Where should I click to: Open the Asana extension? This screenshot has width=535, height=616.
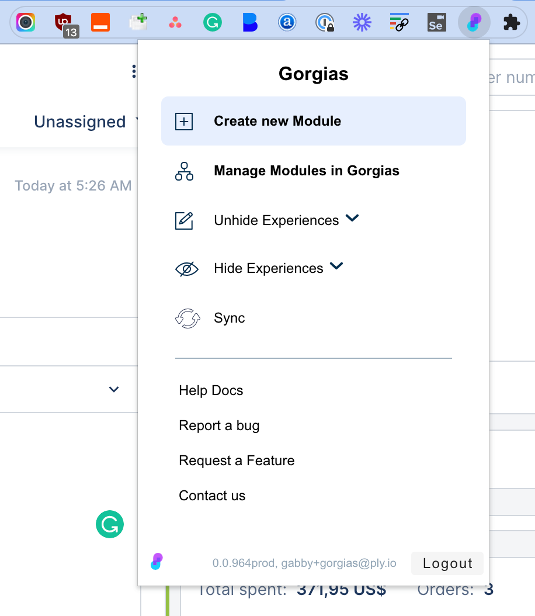click(x=175, y=23)
